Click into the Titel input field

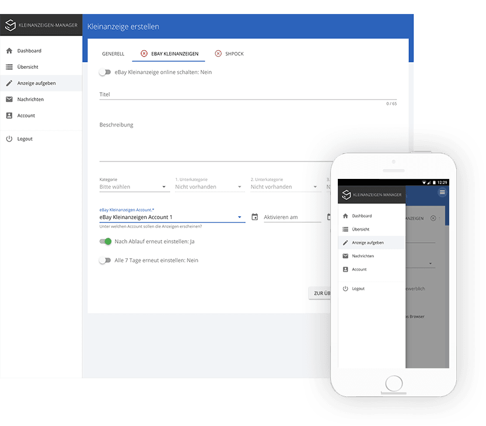[x=248, y=94]
